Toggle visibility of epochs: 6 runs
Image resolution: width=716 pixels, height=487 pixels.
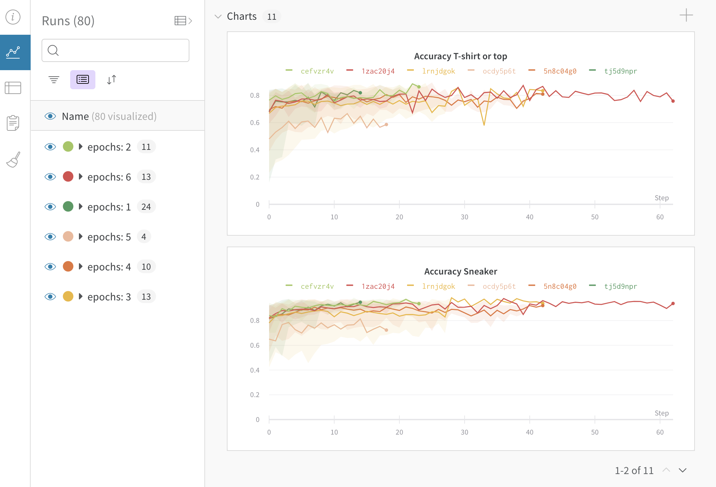coord(50,177)
